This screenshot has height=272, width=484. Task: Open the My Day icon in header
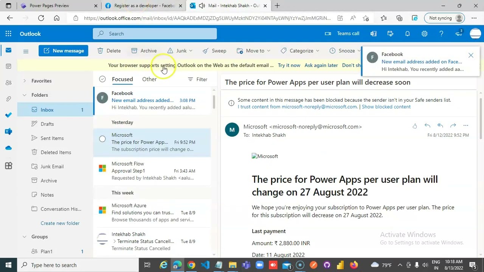click(x=390, y=34)
